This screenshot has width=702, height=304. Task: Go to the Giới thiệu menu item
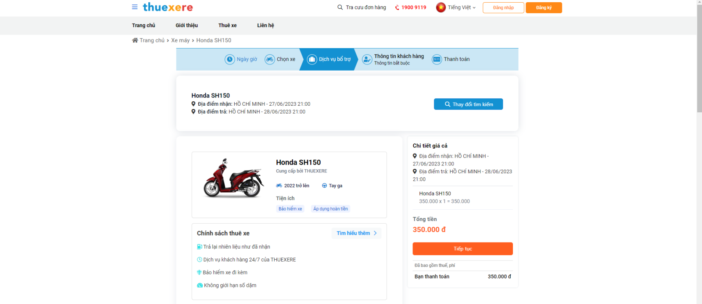pyautogui.click(x=186, y=25)
